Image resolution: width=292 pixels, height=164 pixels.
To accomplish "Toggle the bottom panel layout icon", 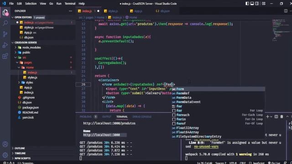I will tap(252, 4).
